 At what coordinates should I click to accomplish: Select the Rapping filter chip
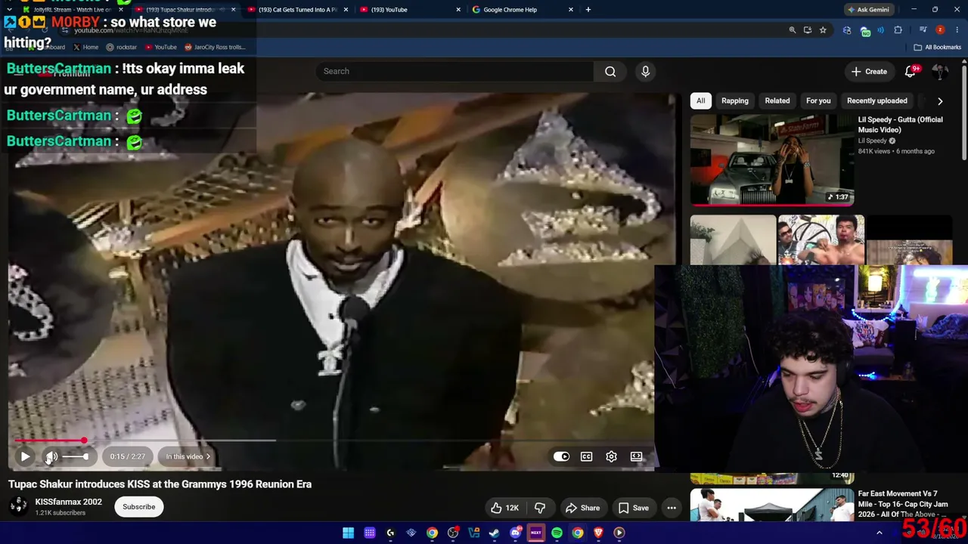coord(735,100)
